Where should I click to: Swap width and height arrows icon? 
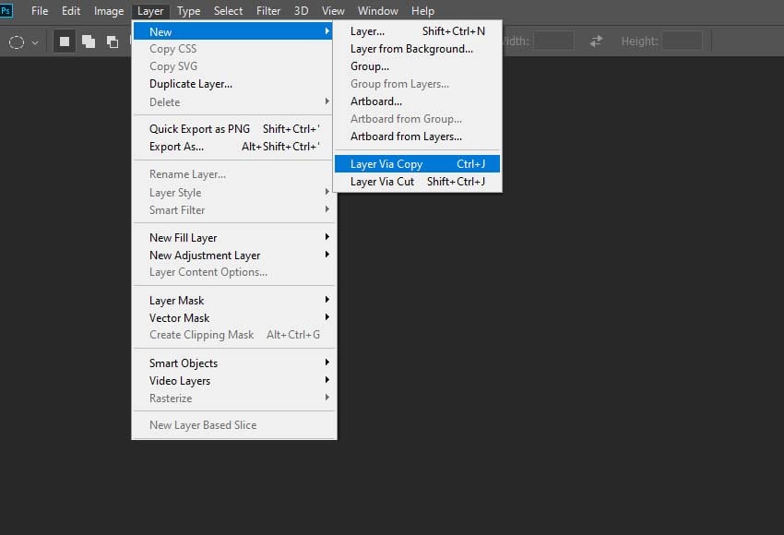pyautogui.click(x=596, y=41)
